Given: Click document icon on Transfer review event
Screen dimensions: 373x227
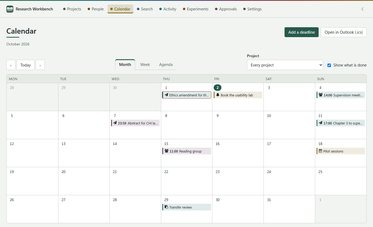Looking at the screenshot, I should tap(166, 207).
